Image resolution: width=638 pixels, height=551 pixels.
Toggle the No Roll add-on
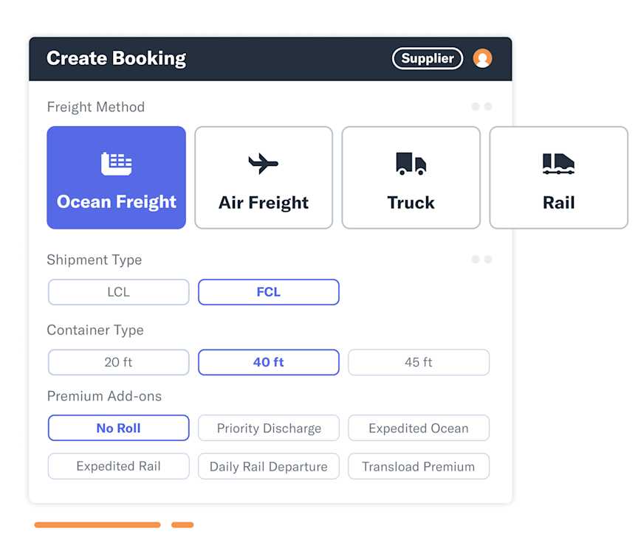click(x=118, y=428)
